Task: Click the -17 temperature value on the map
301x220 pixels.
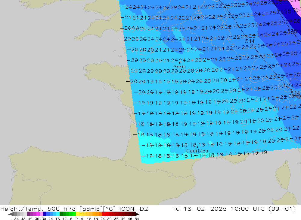Action: point(147,156)
